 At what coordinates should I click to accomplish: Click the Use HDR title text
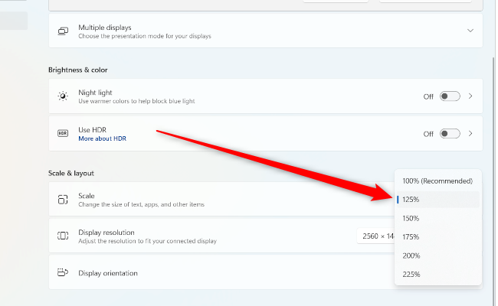[92, 130]
